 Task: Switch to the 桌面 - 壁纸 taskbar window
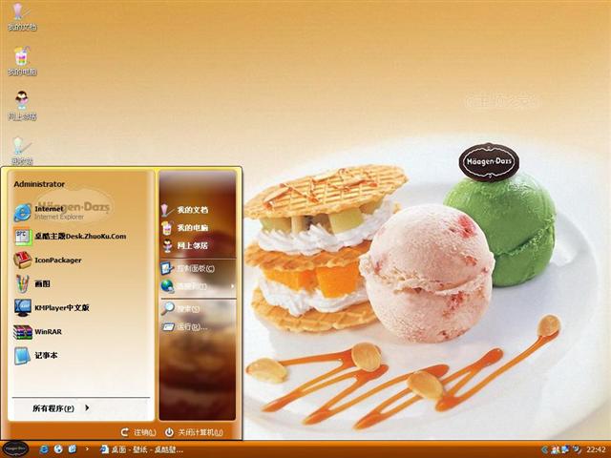[x=142, y=449]
